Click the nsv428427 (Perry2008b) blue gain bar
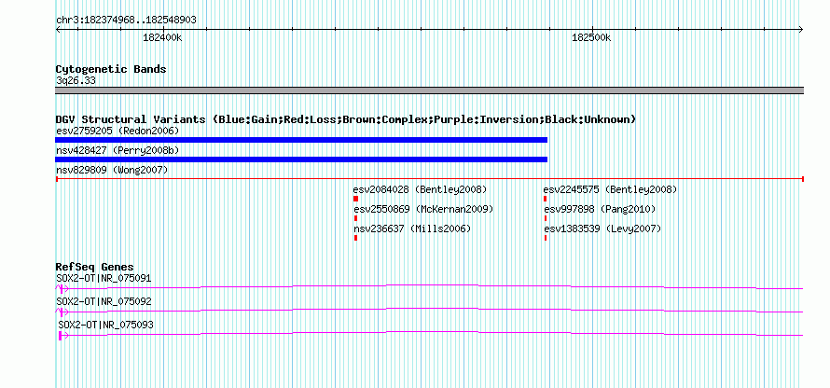Image resolution: width=830 pixels, height=388 pixels. point(301,159)
